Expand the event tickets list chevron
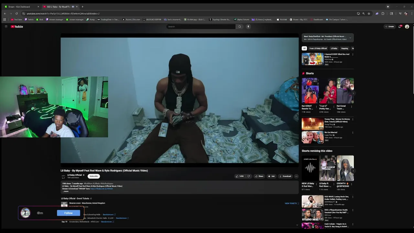Image resolution: width=414 pixels, height=233 pixels. coord(297,225)
